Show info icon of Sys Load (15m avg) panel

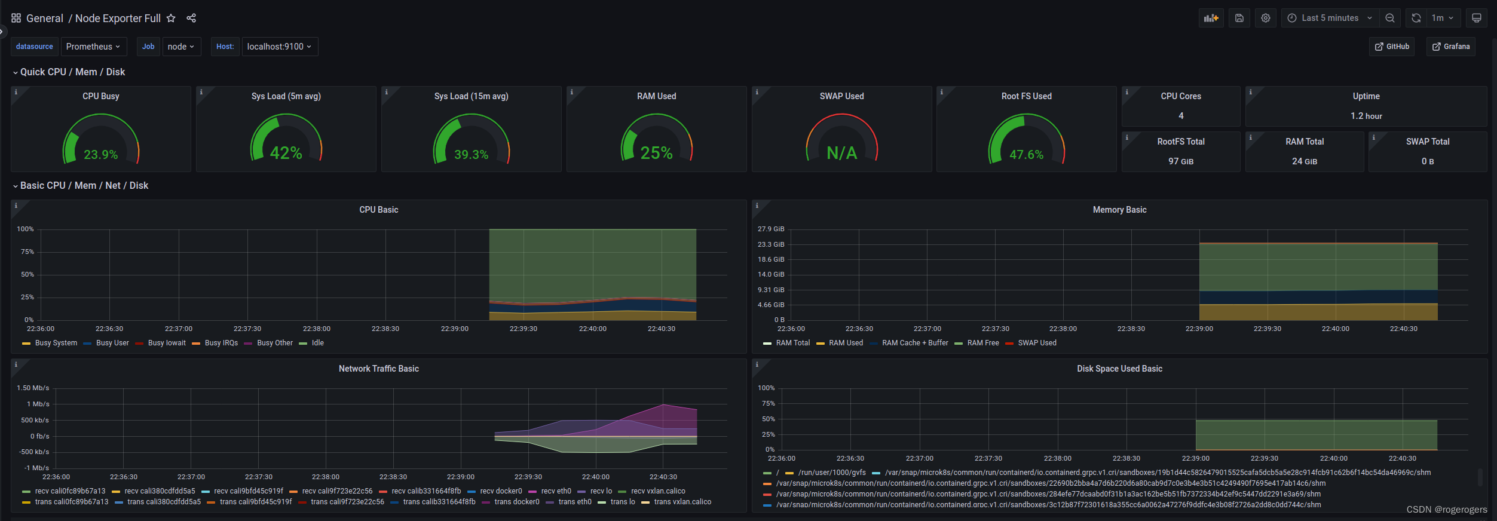point(387,92)
